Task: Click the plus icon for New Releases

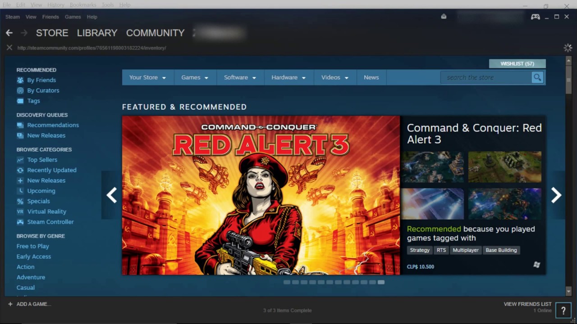Action: click(20, 180)
